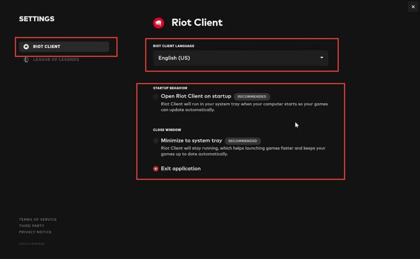
Task: Close the settings window
Action: coord(413,7)
